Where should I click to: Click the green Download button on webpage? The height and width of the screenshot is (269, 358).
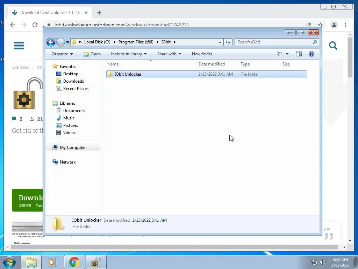coord(27,200)
